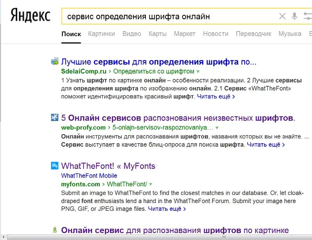Click 'Читать ещё' under web-profy result

click(266, 145)
